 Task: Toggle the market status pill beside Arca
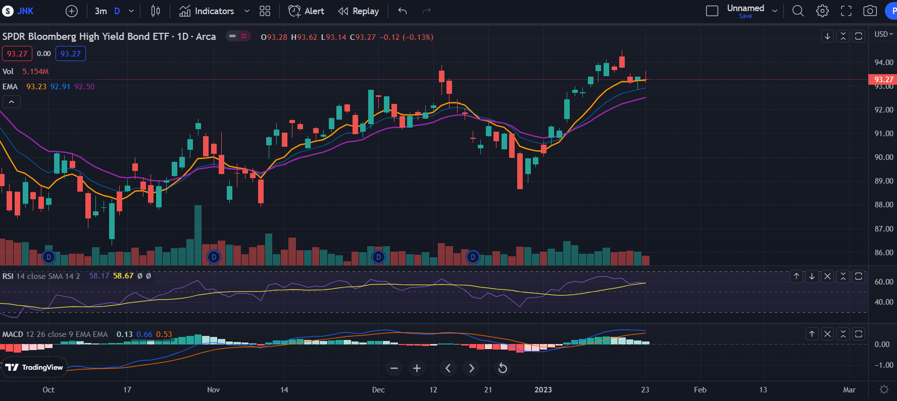click(x=238, y=36)
